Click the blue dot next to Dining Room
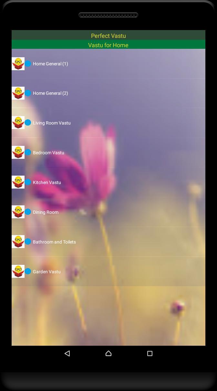The height and width of the screenshot is (391, 217). pyautogui.click(x=28, y=212)
